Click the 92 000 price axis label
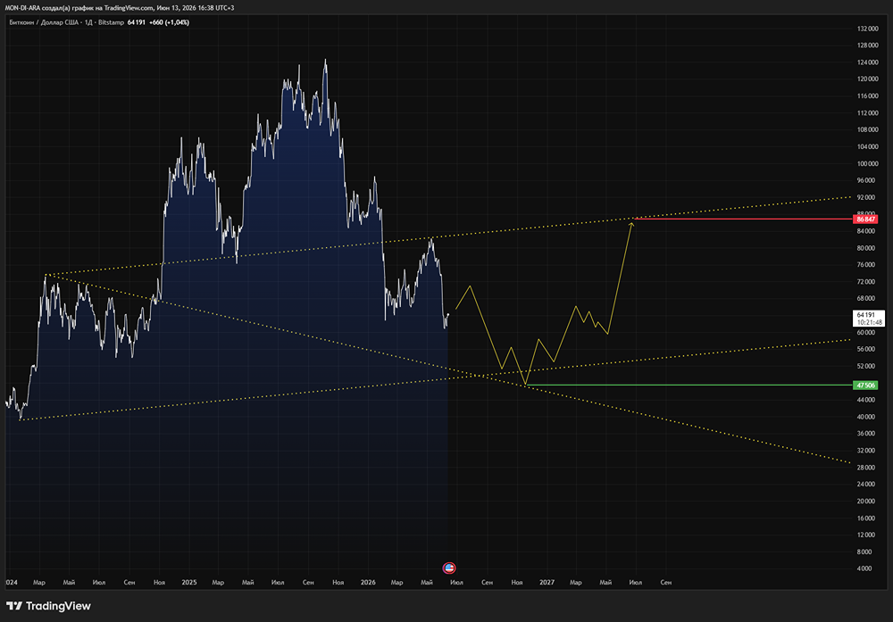Screen dimensions: 893x622 tap(865, 197)
